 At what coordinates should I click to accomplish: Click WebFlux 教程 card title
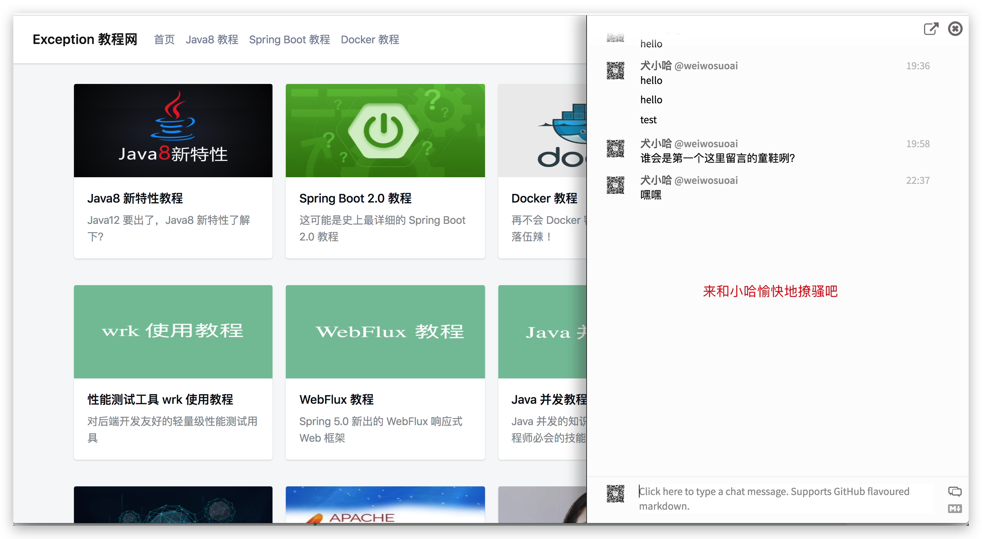336,399
